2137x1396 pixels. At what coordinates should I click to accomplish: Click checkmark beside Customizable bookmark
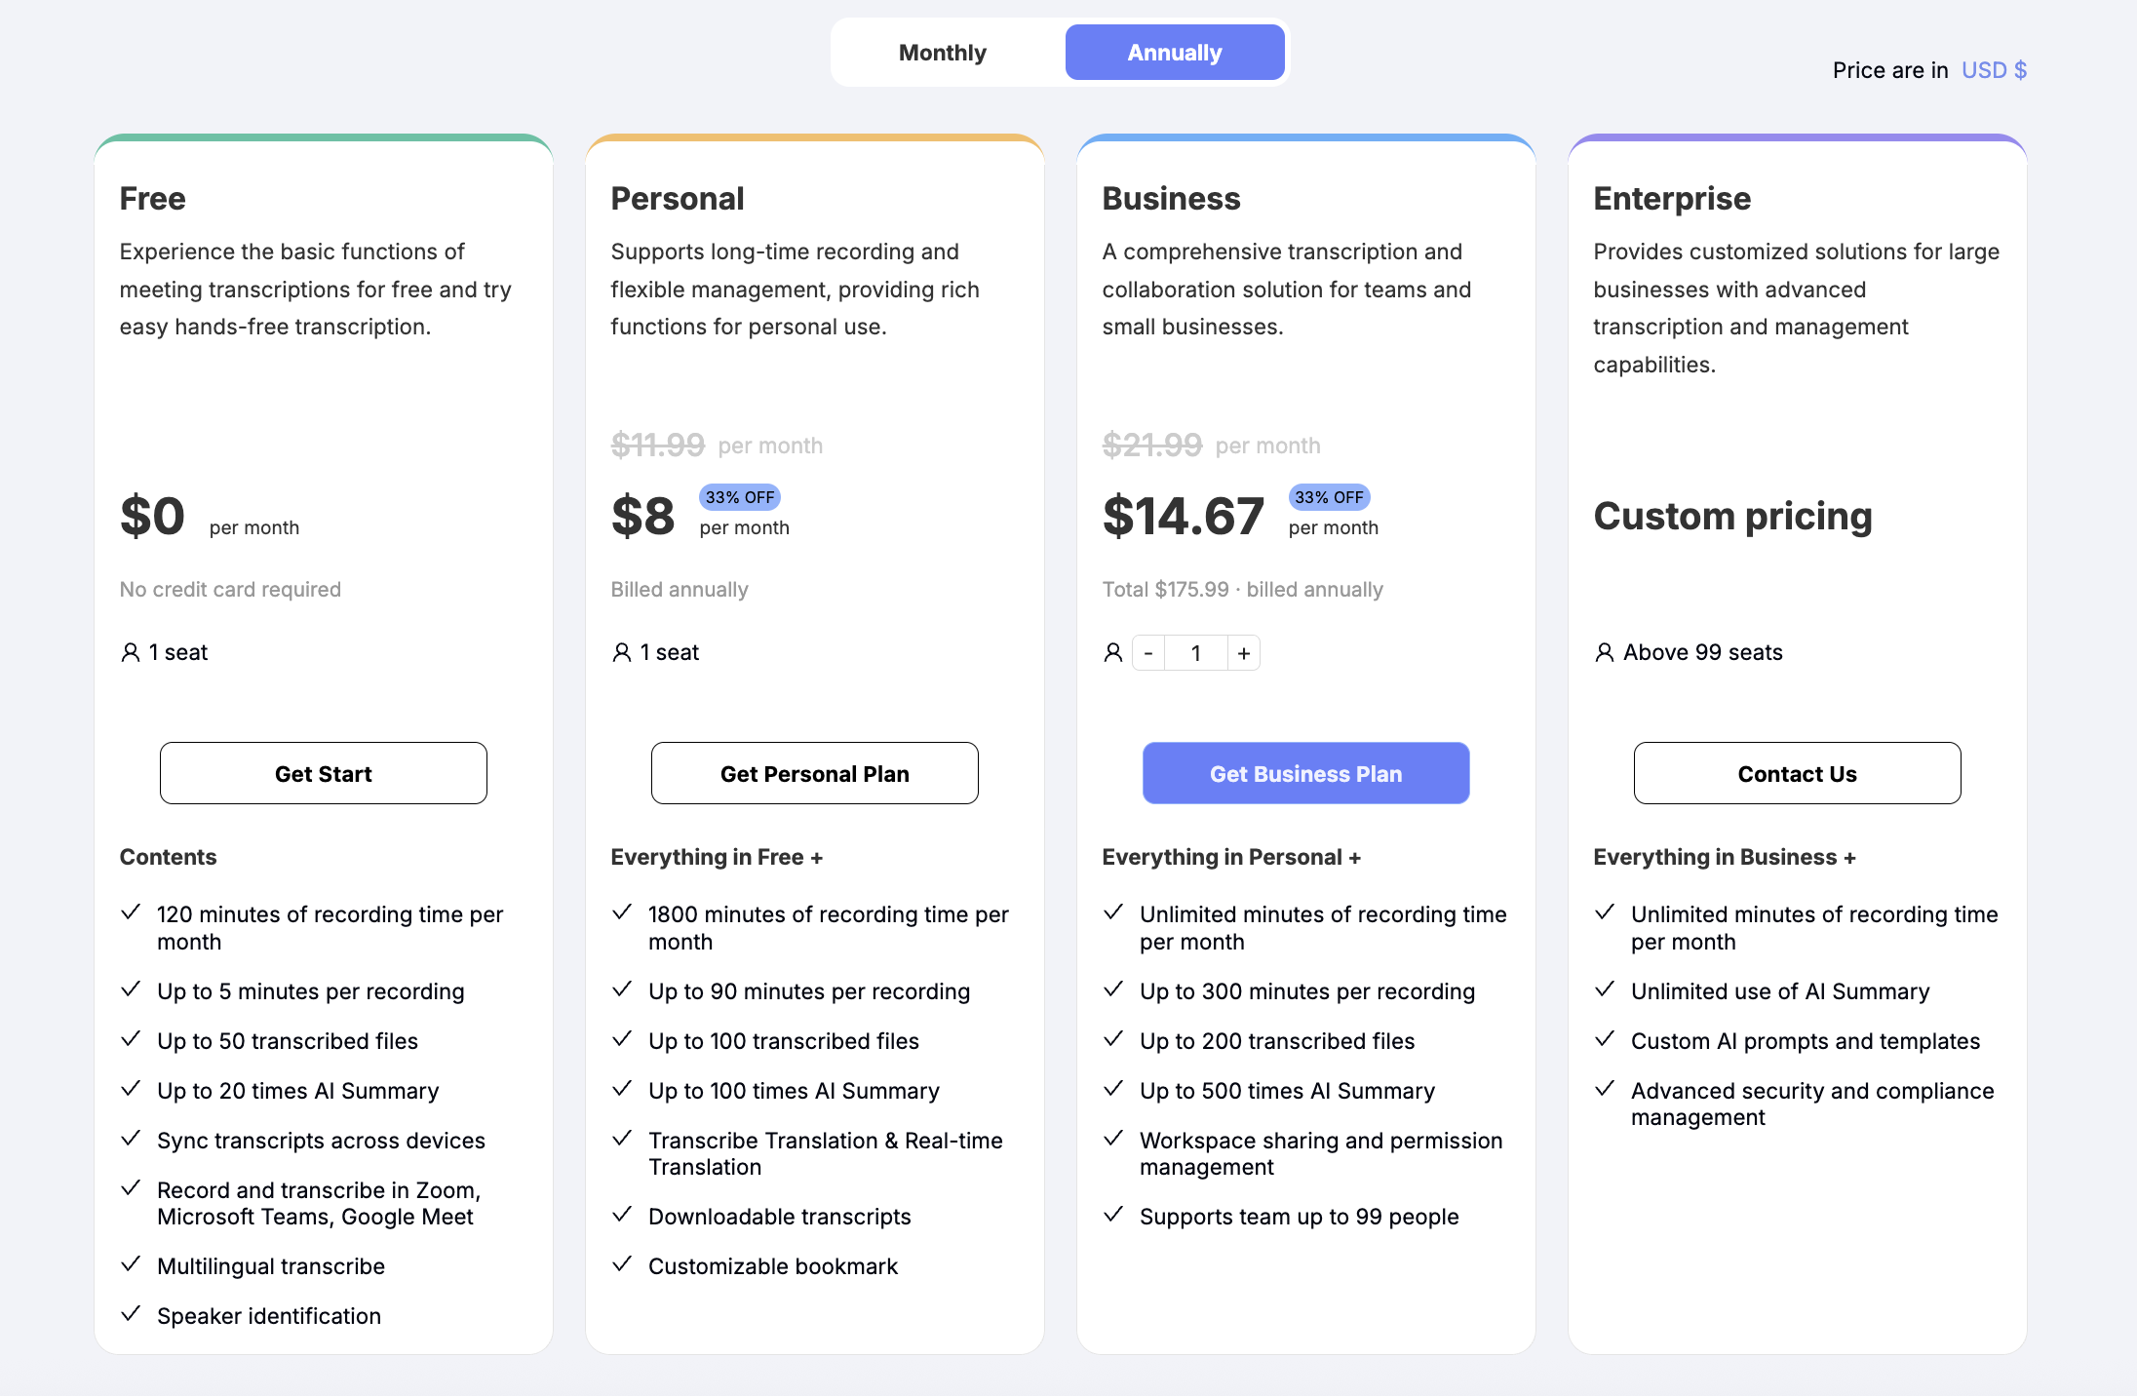(622, 1264)
